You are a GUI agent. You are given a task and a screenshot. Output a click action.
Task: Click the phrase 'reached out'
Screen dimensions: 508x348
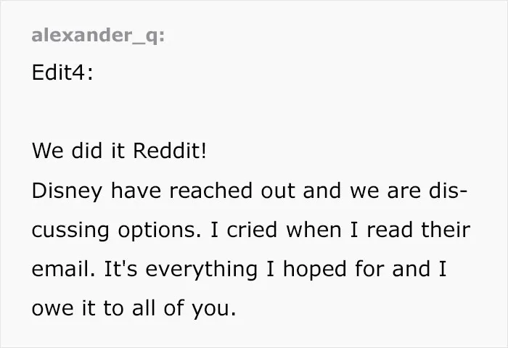(232, 191)
